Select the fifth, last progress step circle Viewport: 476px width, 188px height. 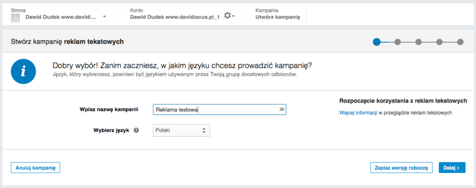coord(460,42)
